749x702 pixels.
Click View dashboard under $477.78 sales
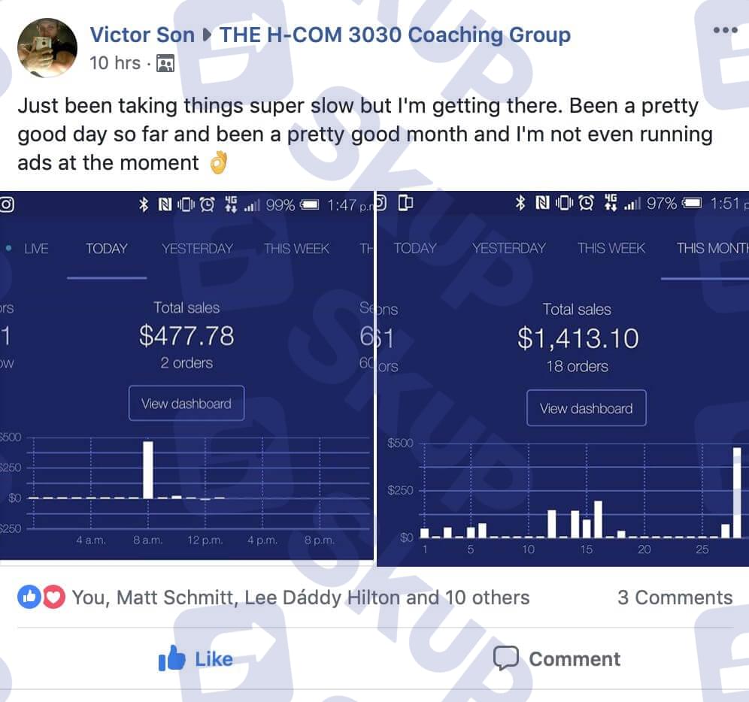(x=186, y=404)
